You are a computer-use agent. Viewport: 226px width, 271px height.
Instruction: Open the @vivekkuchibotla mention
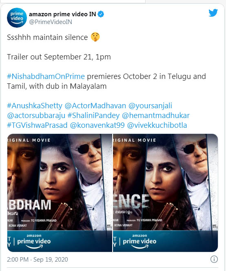coord(157,125)
